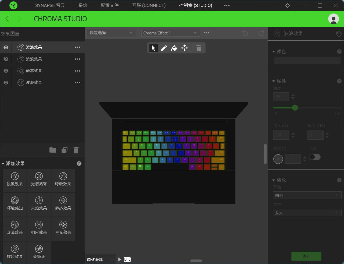Add a new layer group folder
The width and height of the screenshot is (344, 264).
coord(53,150)
